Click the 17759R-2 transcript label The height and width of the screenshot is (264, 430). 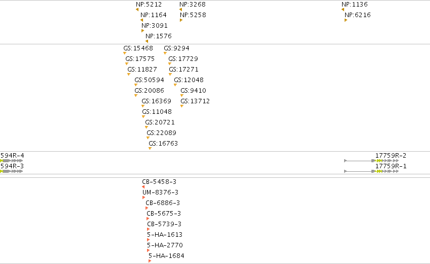[x=391, y=156]
